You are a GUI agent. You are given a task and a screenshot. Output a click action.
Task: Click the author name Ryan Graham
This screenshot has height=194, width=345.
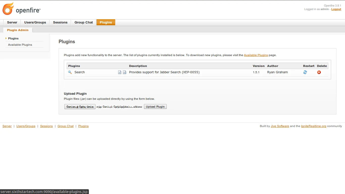tap(277, 72)
